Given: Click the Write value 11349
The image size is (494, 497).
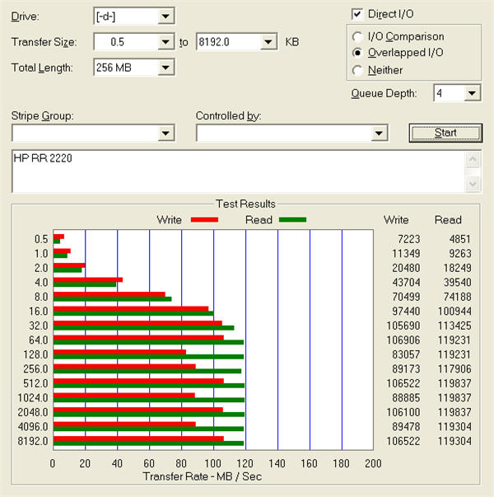Looking at the screenshot, I should (x=406, y=254).
